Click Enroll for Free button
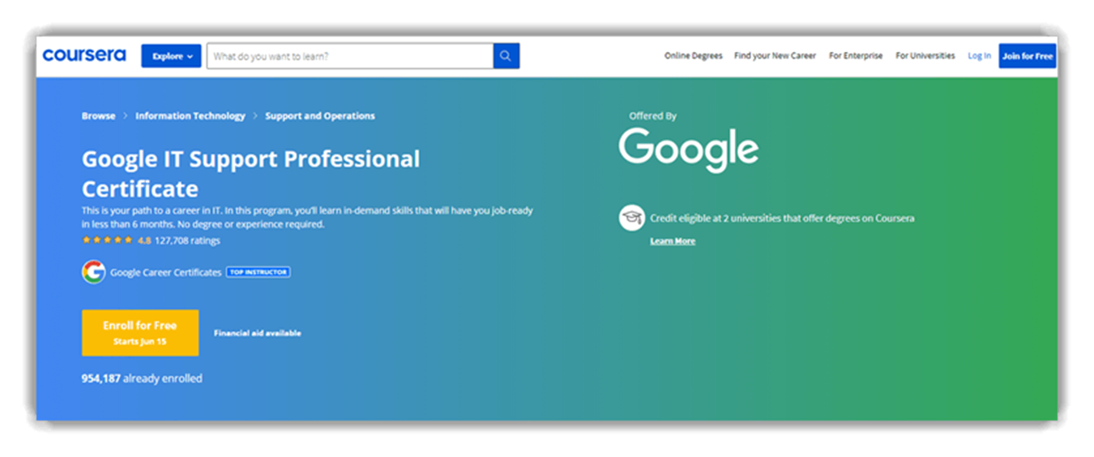The width and height of the screenshot is (1094, 457). [x=140, y=333]
